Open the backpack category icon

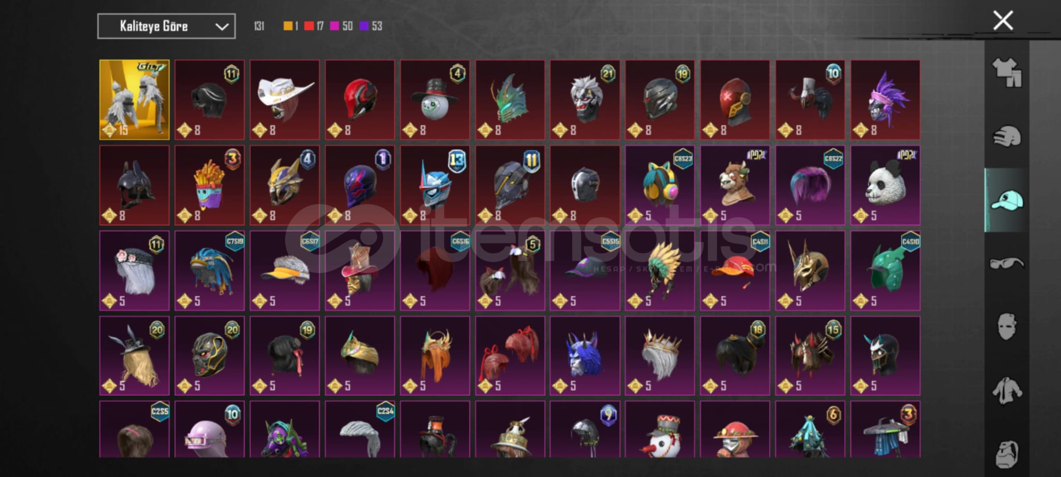[x=1007, y=454]
